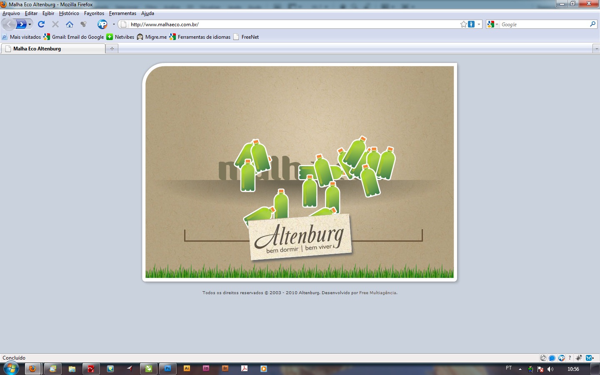The image size is (600, 375).
Task: Launch Adobe Bridge from the taskbar
Action: click(x=225, y=369)
